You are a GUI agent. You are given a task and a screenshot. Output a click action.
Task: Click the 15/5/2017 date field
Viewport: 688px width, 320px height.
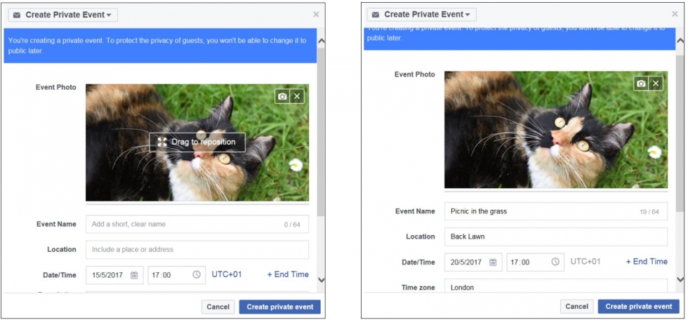114,275
